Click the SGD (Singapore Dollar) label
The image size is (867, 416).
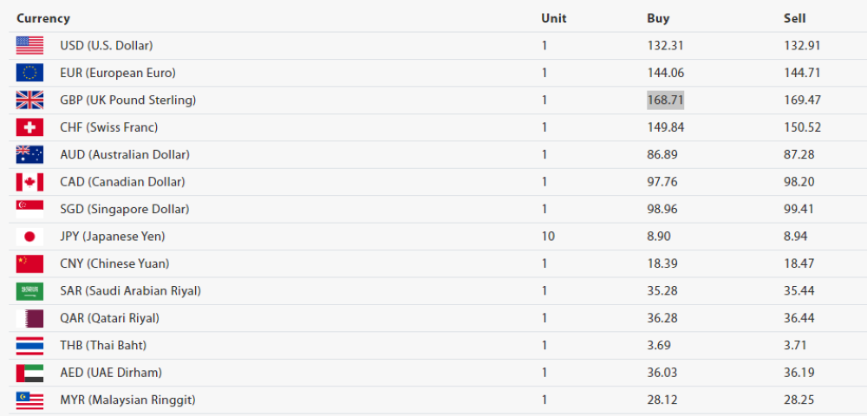[124, 209]
